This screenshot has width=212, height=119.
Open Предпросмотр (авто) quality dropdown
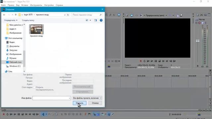pos(156,16)
